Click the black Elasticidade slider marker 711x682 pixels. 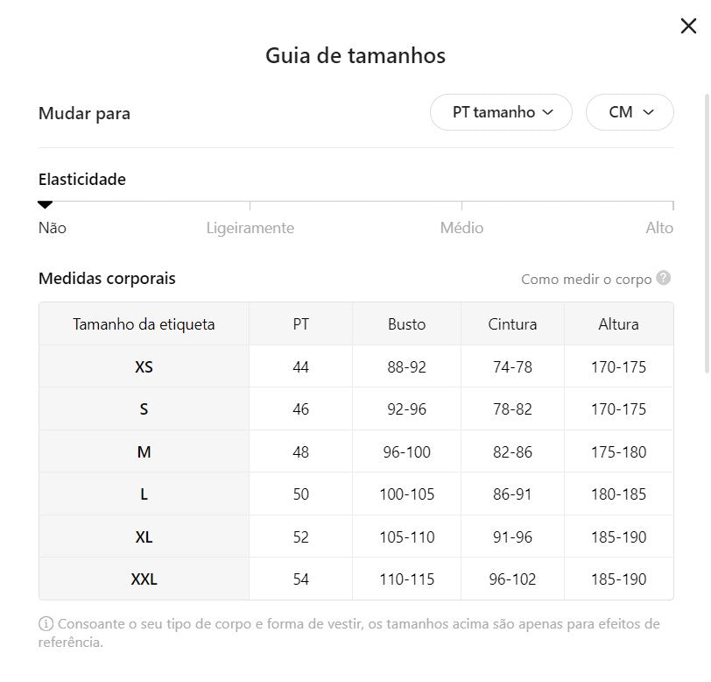coord(46,204)
